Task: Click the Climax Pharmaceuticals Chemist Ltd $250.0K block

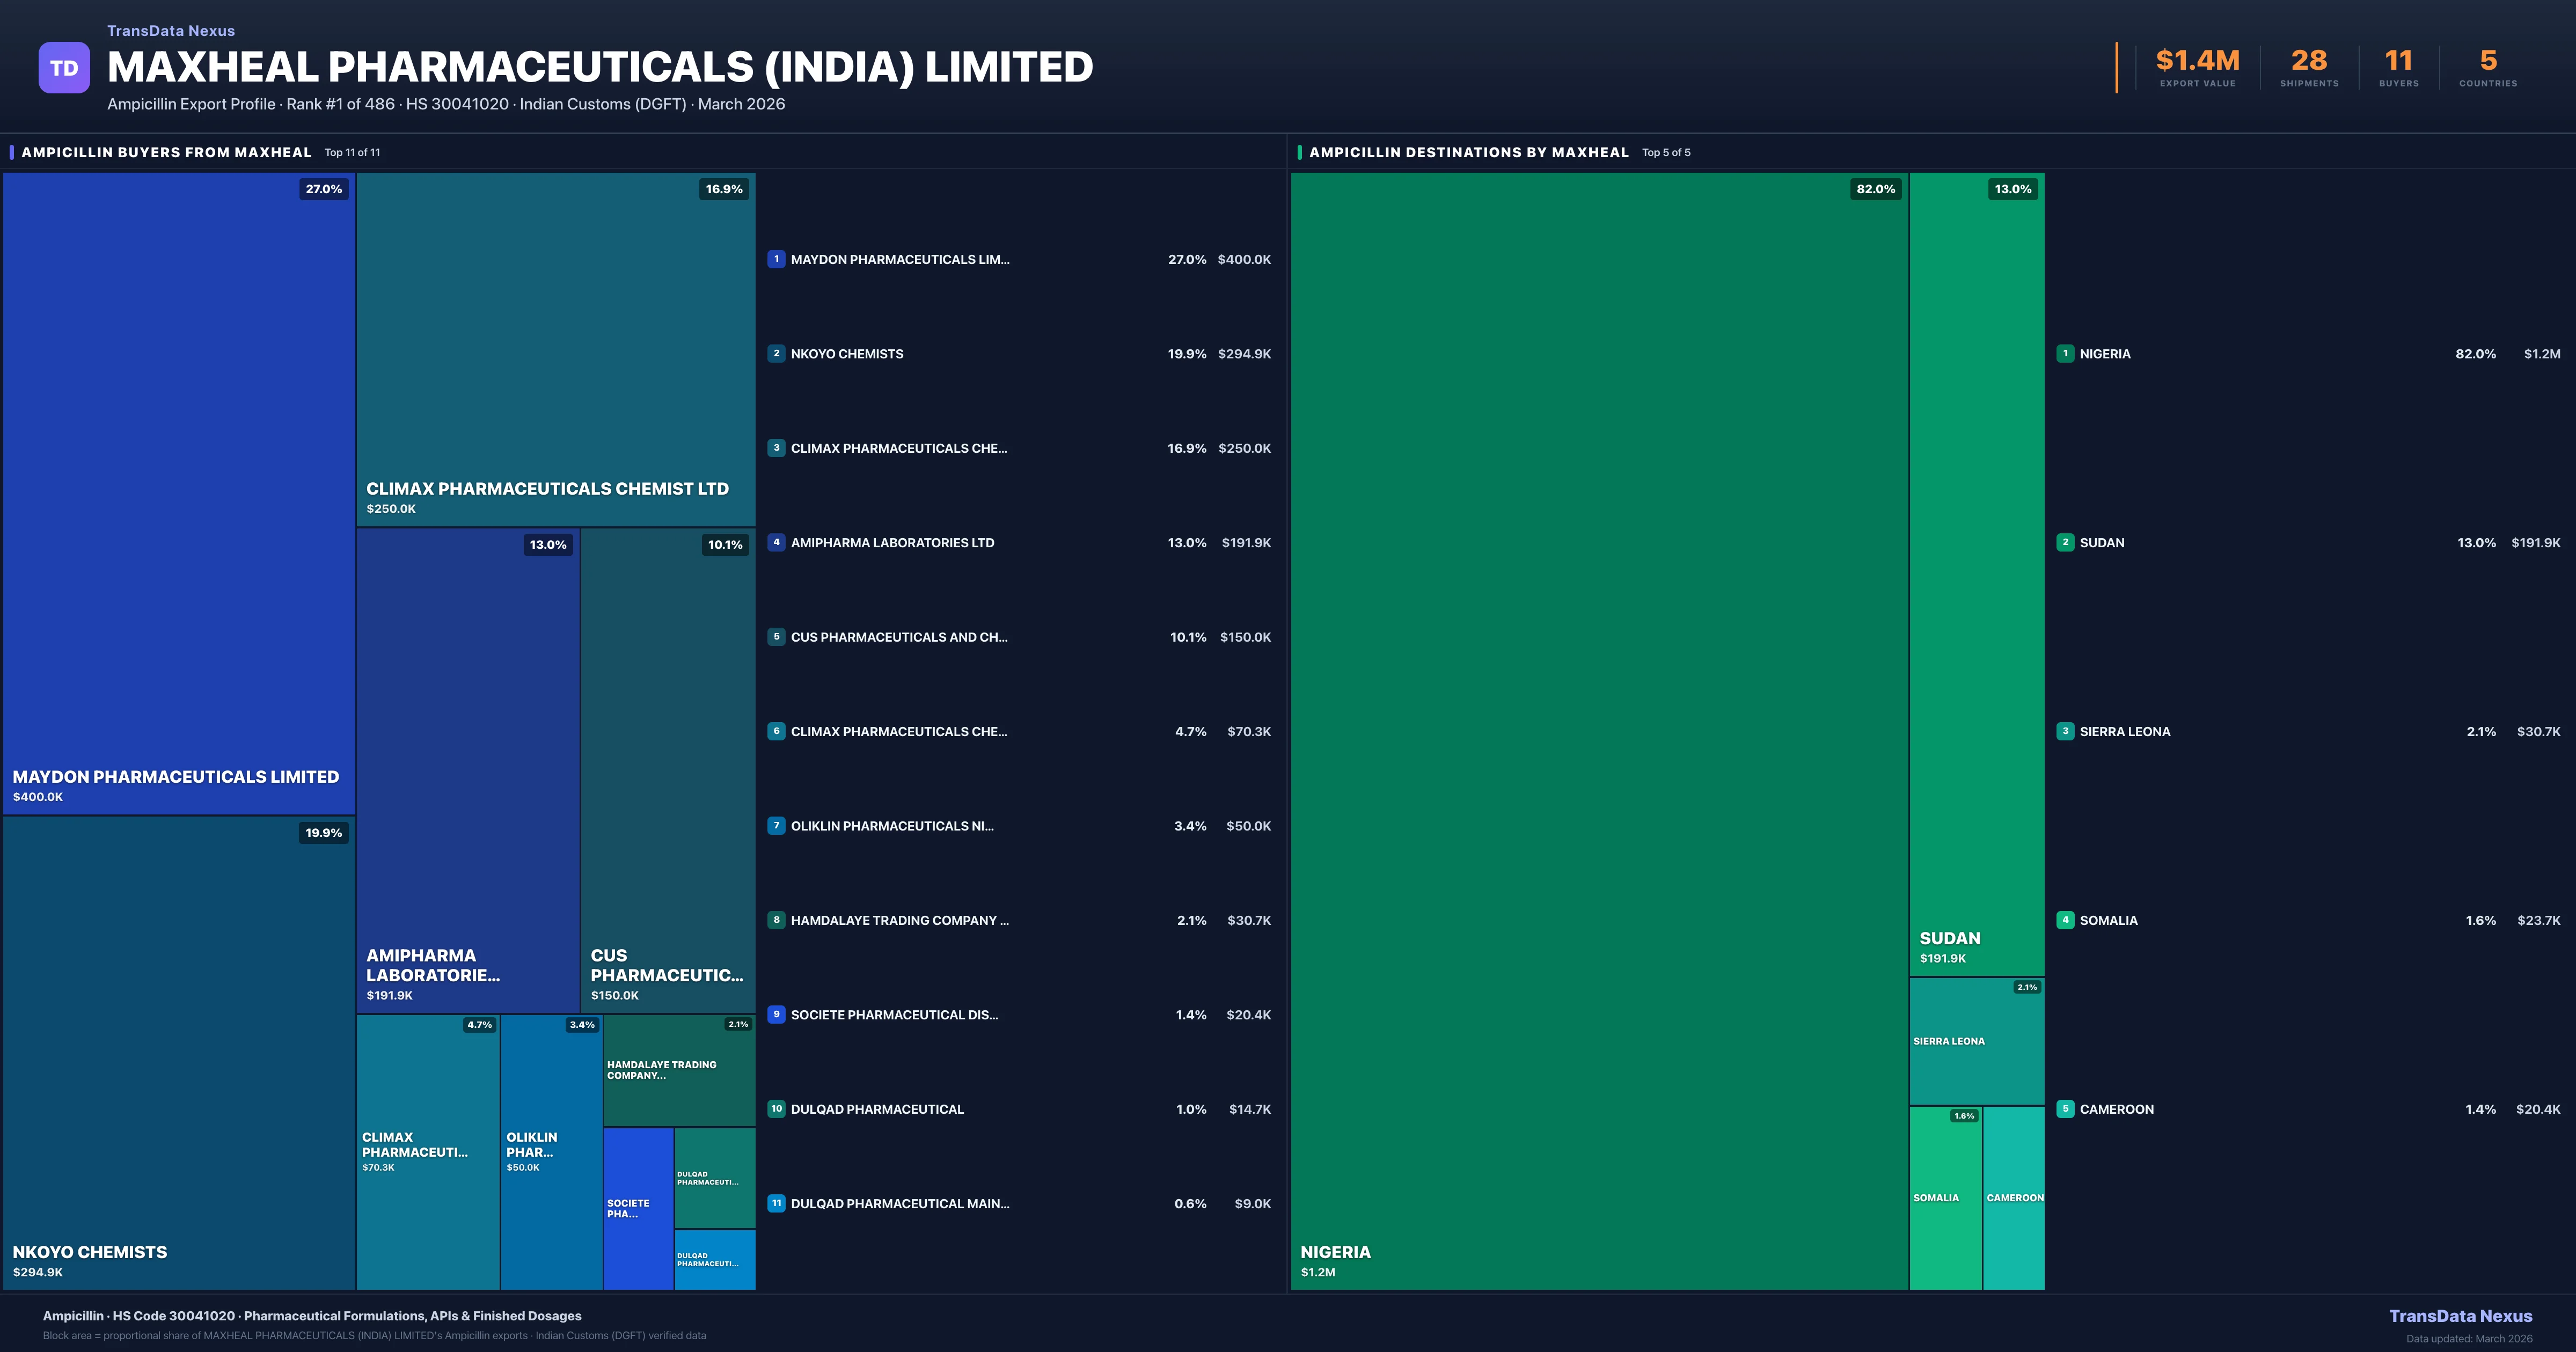Action: (555, 350)
